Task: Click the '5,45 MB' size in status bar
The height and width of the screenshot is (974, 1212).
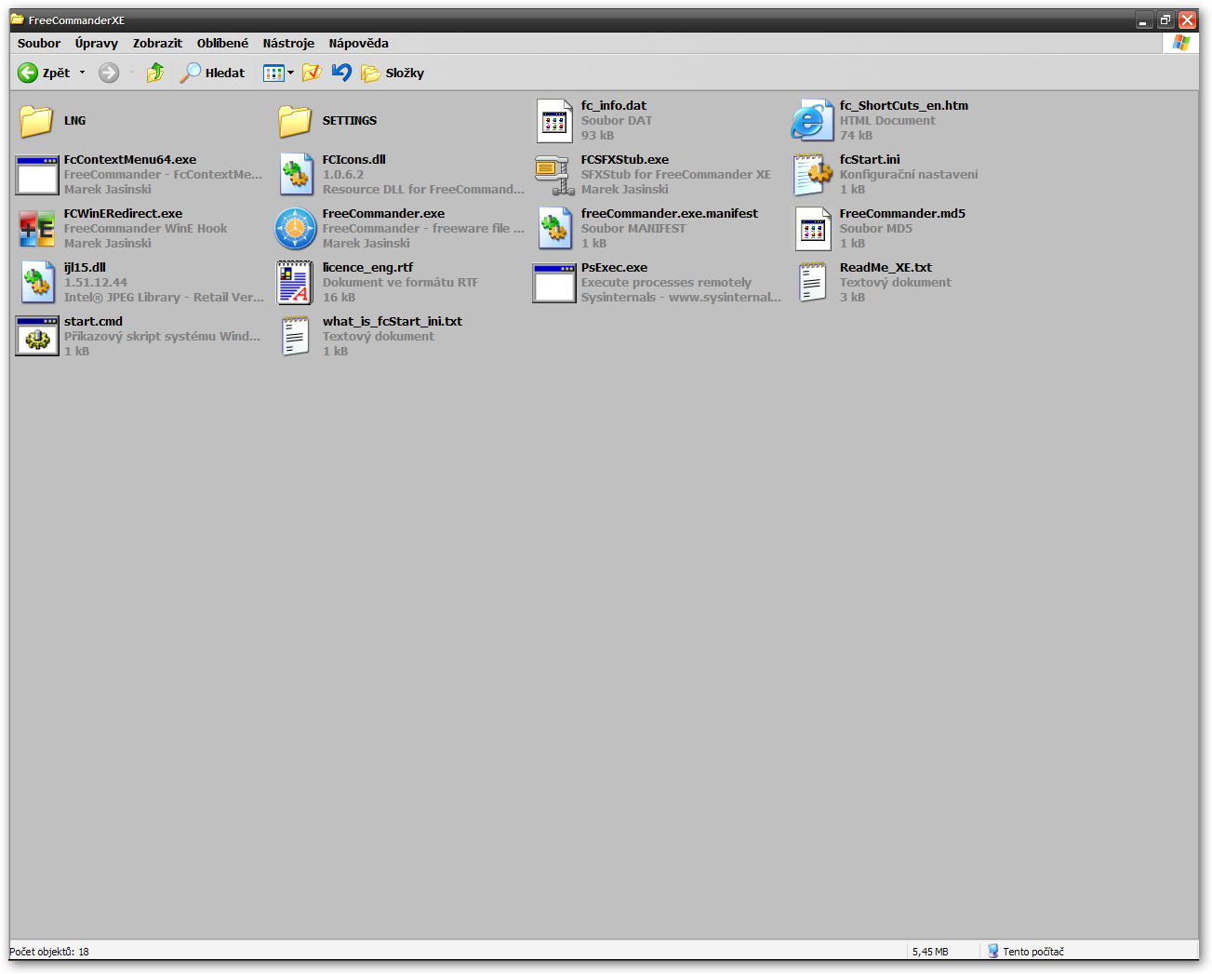Action: [x=930, y=952]
